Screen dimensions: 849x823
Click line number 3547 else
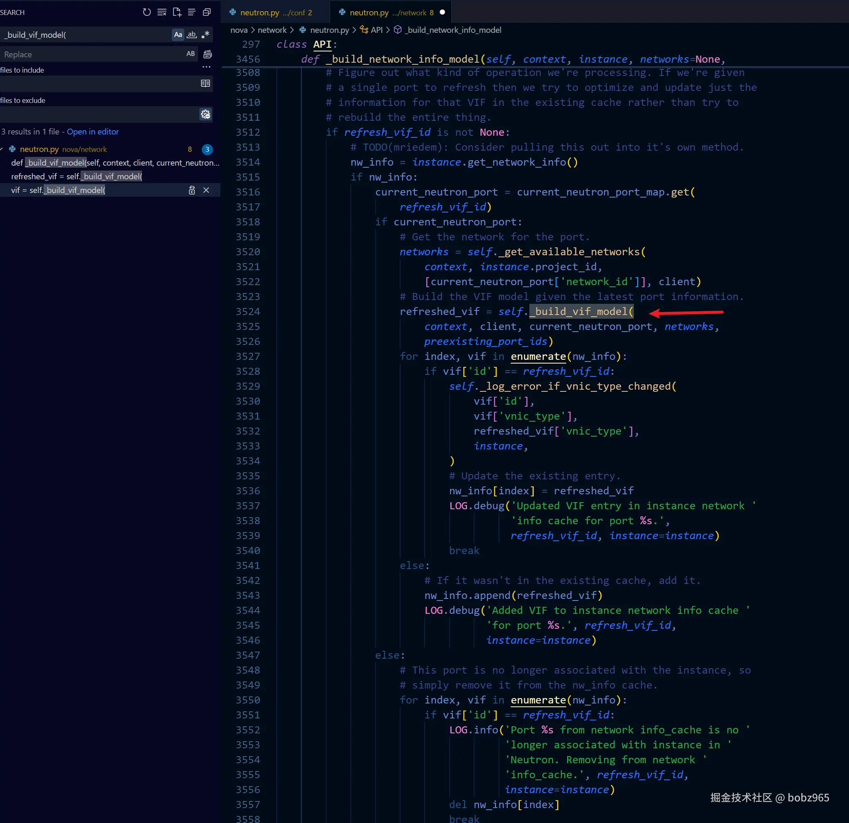[248, 655]
